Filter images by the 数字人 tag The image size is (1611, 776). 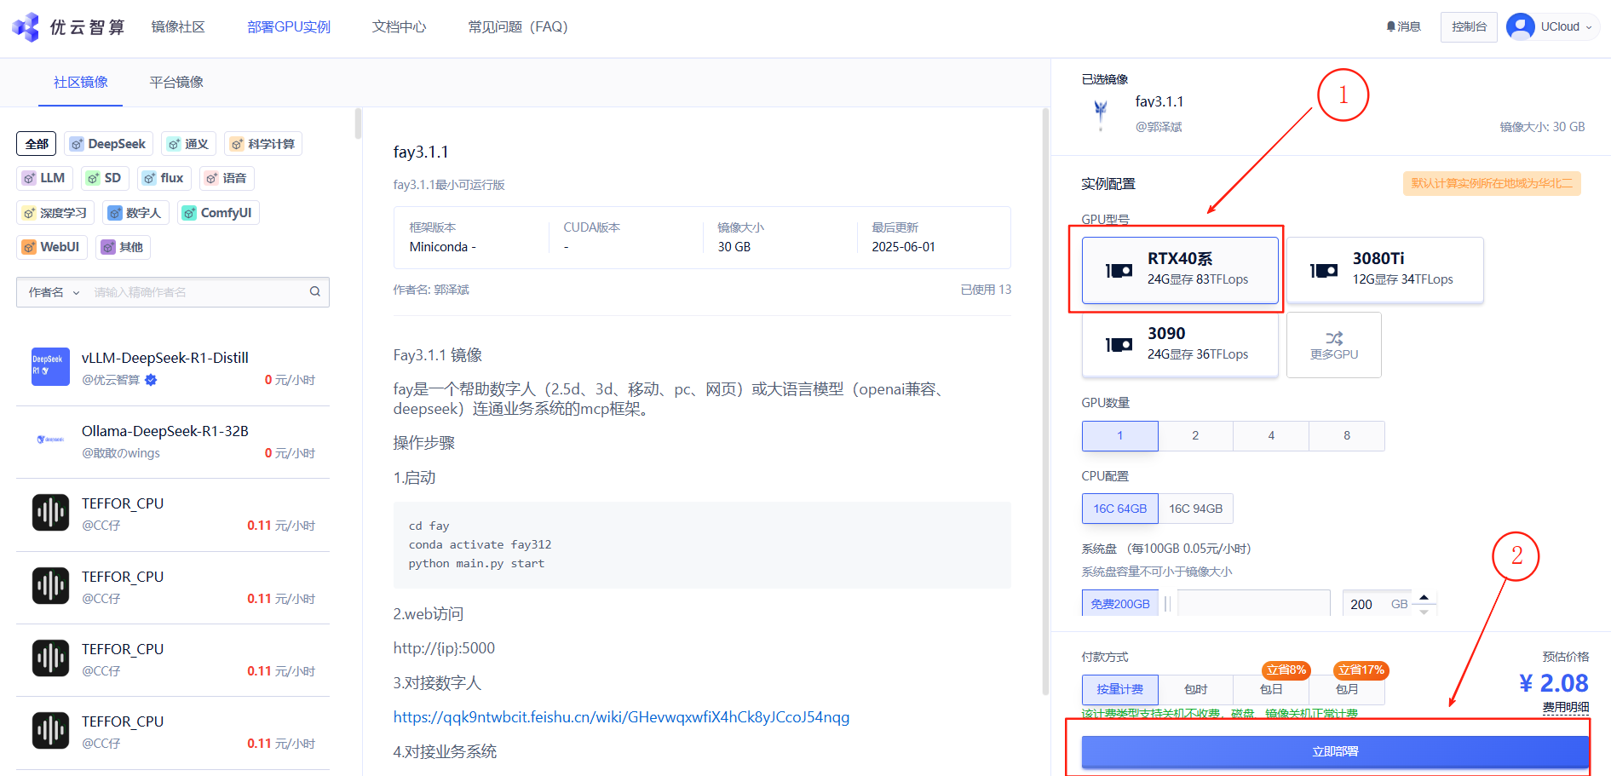135,213
